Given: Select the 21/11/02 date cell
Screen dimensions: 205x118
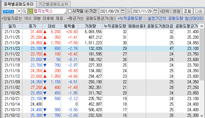Looking at the screenshot, I should point(12,88).
